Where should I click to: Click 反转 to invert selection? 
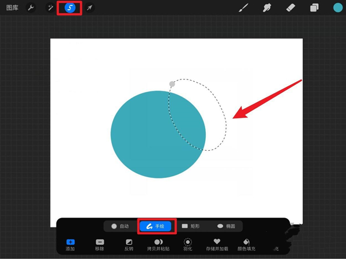pyautogui.click(x=129, y=245)
